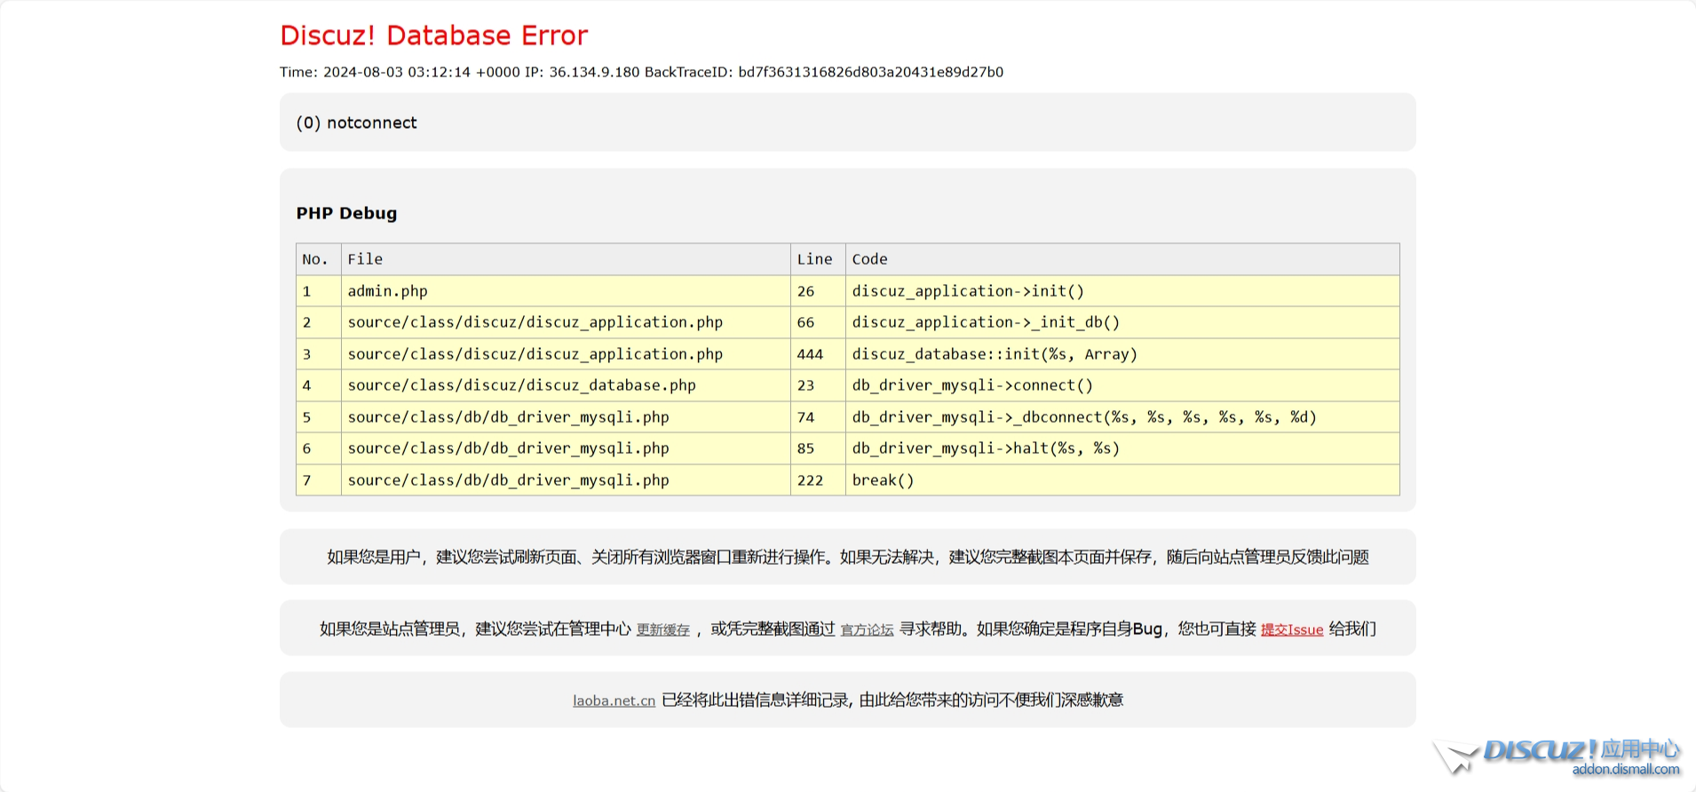Screen dimensions: 1696x792
Task: Click the No. column header
Action: pos(319,259)
